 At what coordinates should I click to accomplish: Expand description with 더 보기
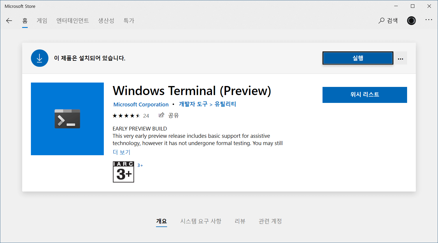[121, 152]
